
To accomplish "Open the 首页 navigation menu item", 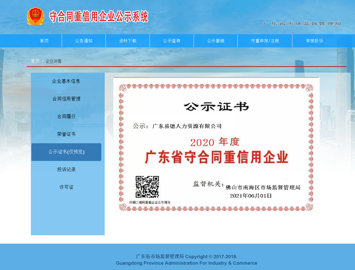I will pyautogui.click(x=44, y=41).
